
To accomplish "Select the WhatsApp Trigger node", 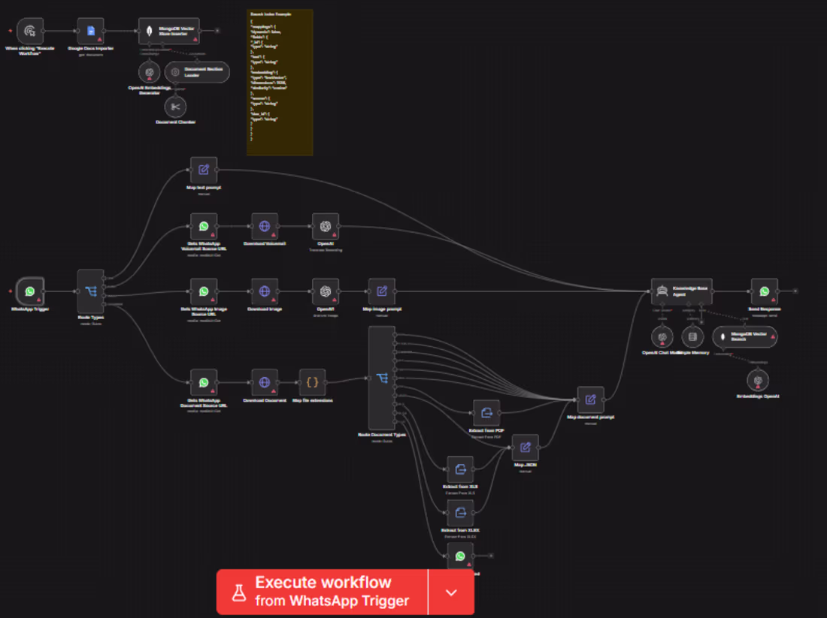I will (x=30, y=291).
